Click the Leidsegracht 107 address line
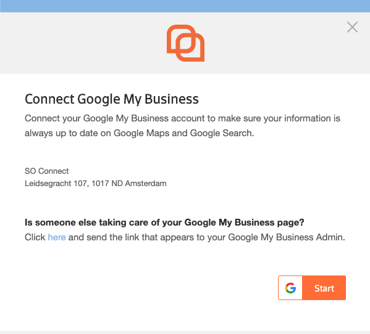Screen dimensions: 370x334 point(96,184)
